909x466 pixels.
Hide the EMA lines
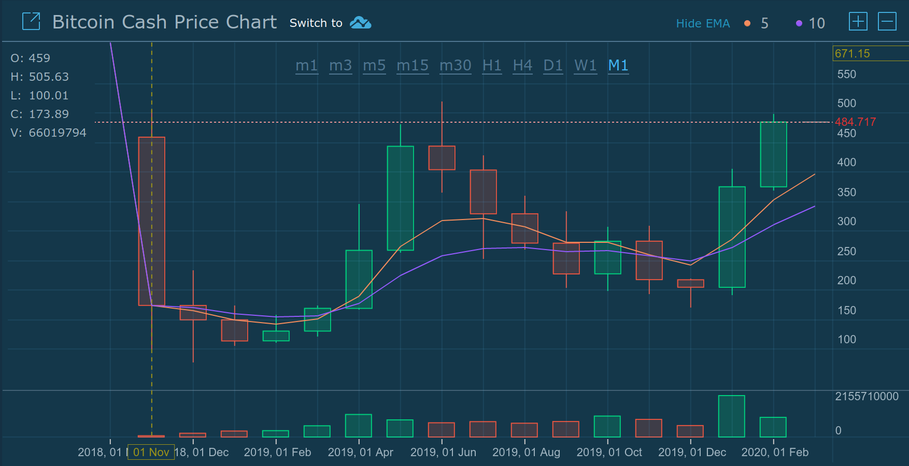click(x=703, y=23)
